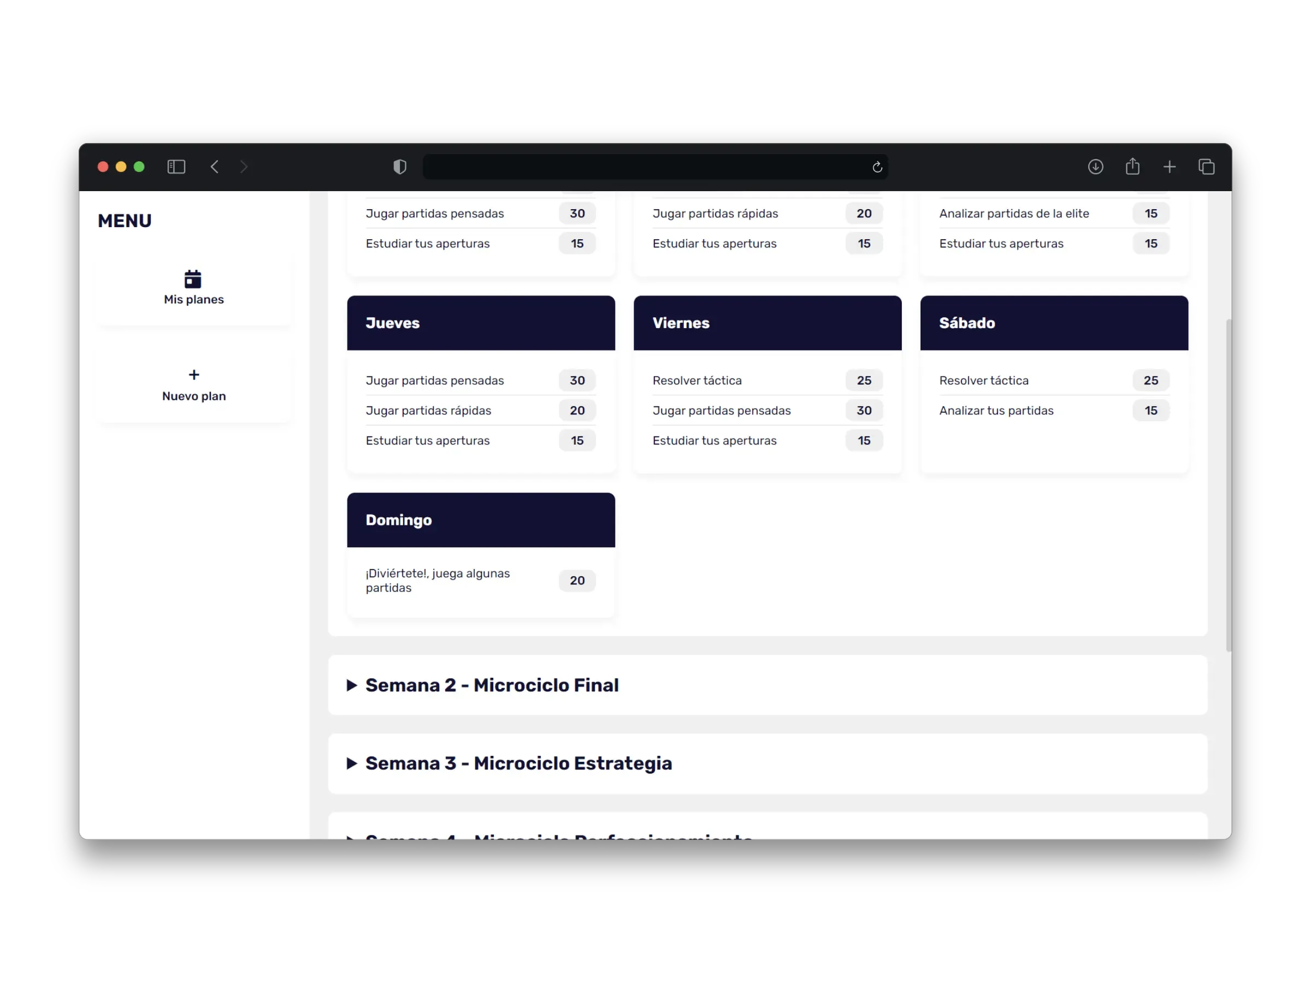
Task: Click the 25 badge in Sábado
Action: [x=1151, y=381]
